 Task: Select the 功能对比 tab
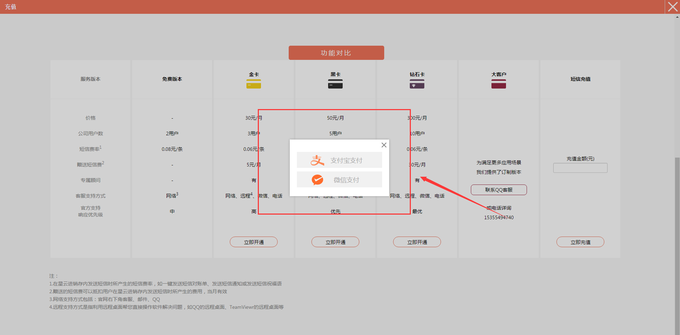point(336,53)
